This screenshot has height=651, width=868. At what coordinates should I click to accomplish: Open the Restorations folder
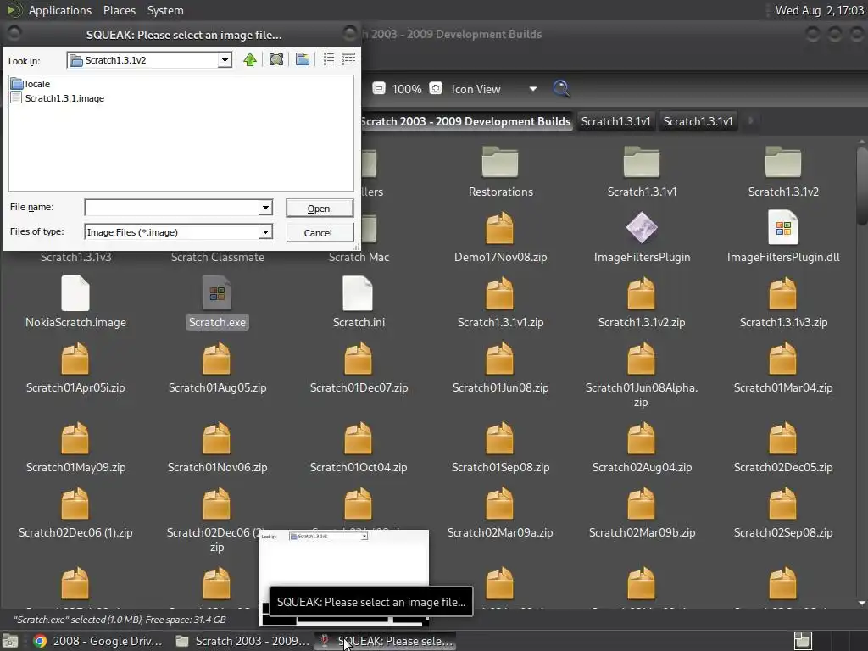[x=500, y=172]
